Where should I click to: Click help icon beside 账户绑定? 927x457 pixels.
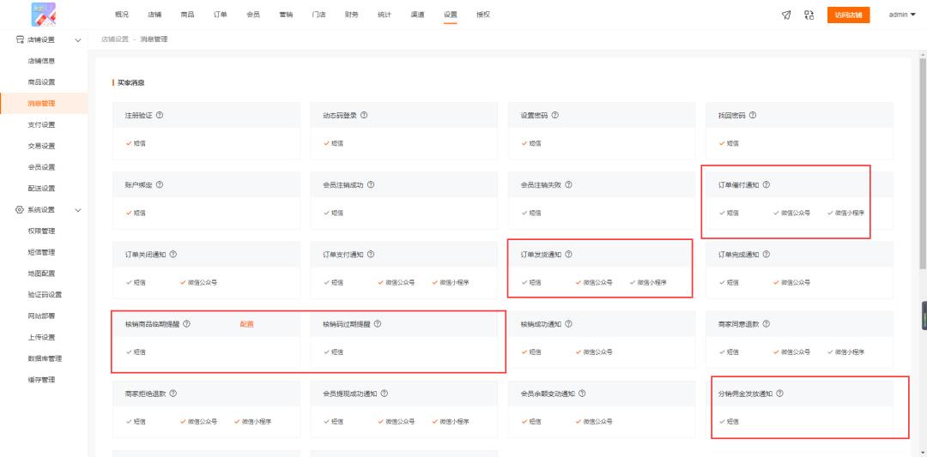pyautogui.click(x=160, y=185)
